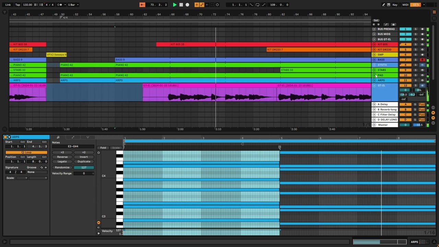The height and width of the screenshot is (247, 439).
Task: Unfold the BASS track
Action: click(x=374, y=60)
